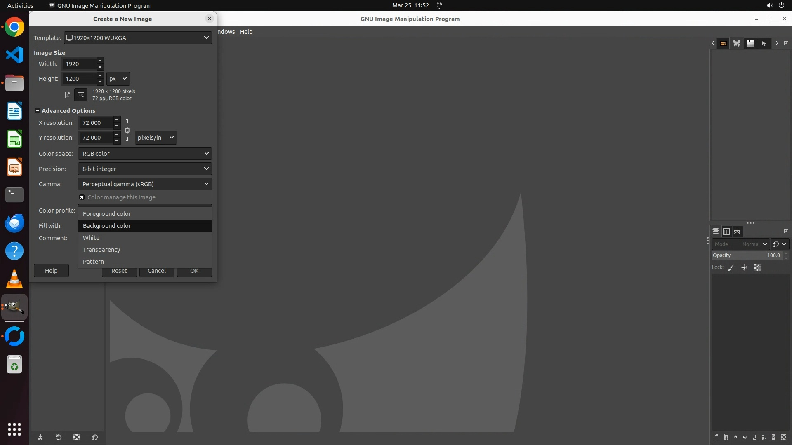The width and height of the screenshot is (792, 445).
Task: Choose White fill option
Action: tap(91, 238)
